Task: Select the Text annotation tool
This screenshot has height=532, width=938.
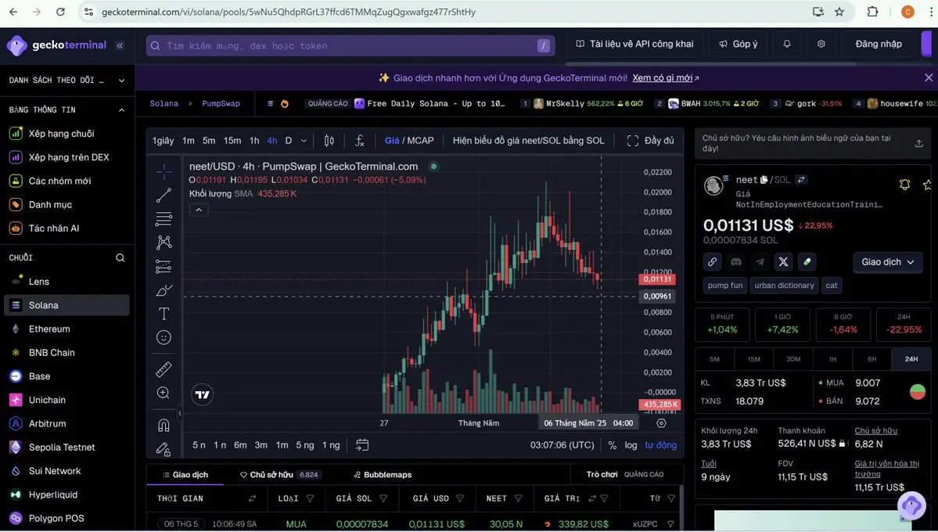Action: pos(164,314)
